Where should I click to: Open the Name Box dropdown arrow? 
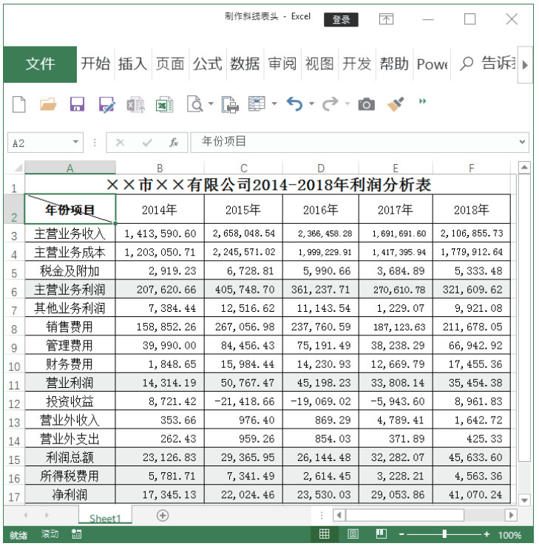[x=75, y=142]
